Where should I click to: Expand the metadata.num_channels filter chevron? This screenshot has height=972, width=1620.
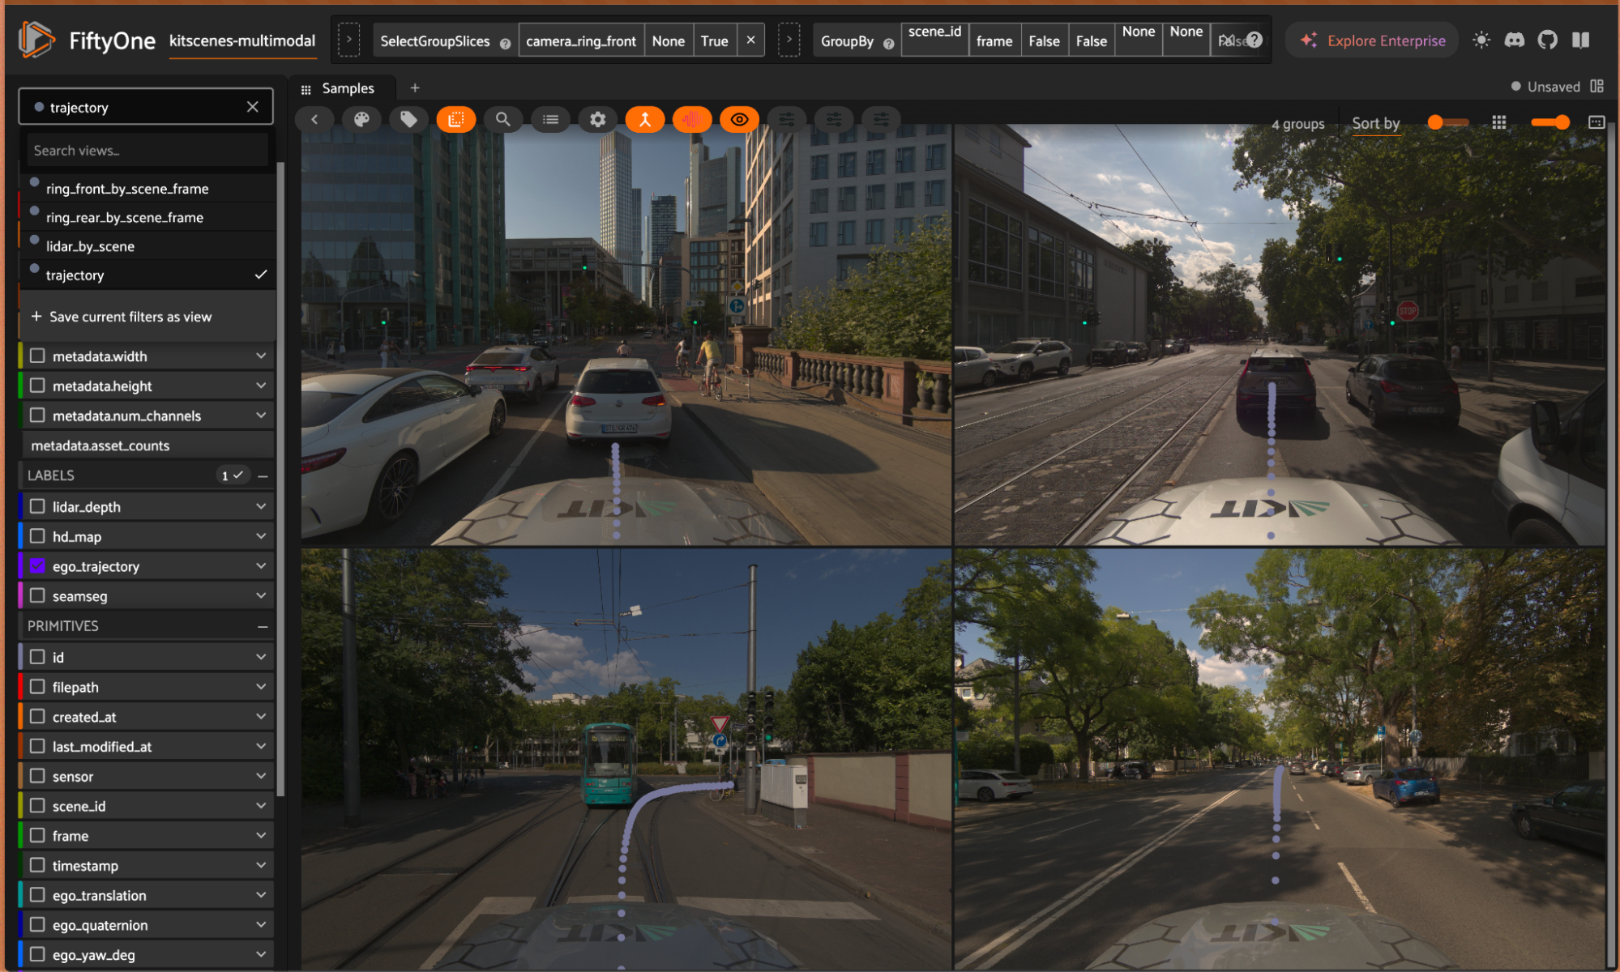pyautogui.click(x=261, y=416)
